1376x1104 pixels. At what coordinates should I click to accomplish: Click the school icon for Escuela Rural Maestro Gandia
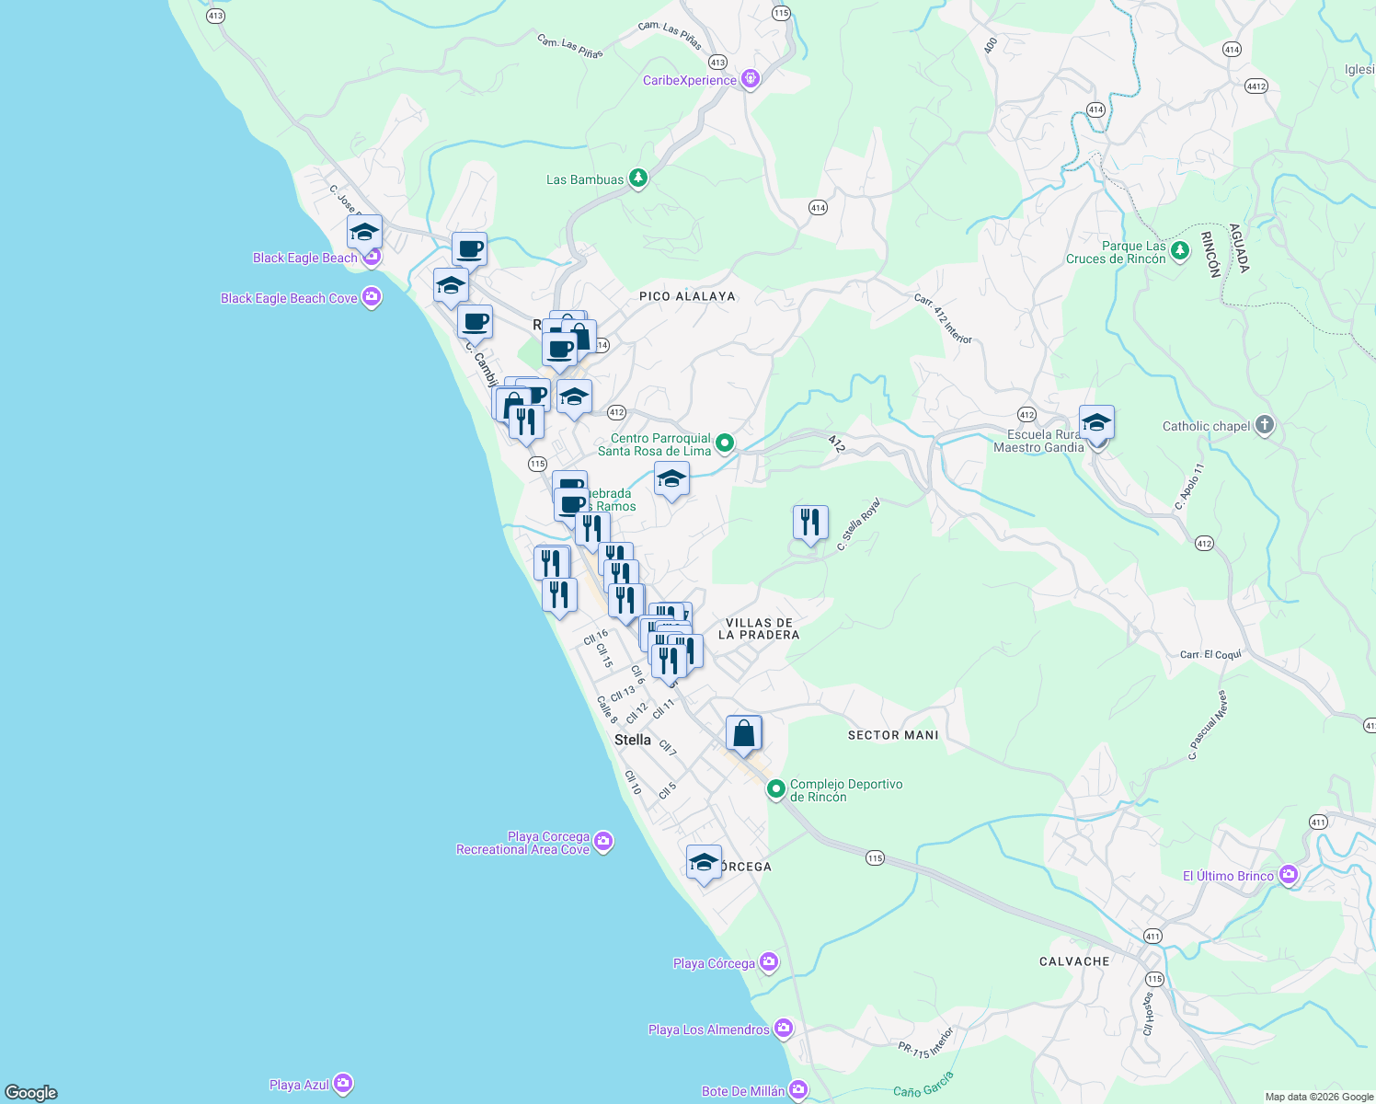coord(1096,422)
